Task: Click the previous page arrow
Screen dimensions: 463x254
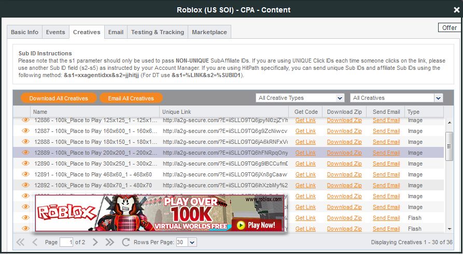Action: point(35,242)
